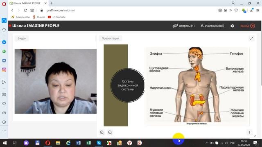
Task: Open Вопросы (1) panel
Action: [x=184, y=26]
